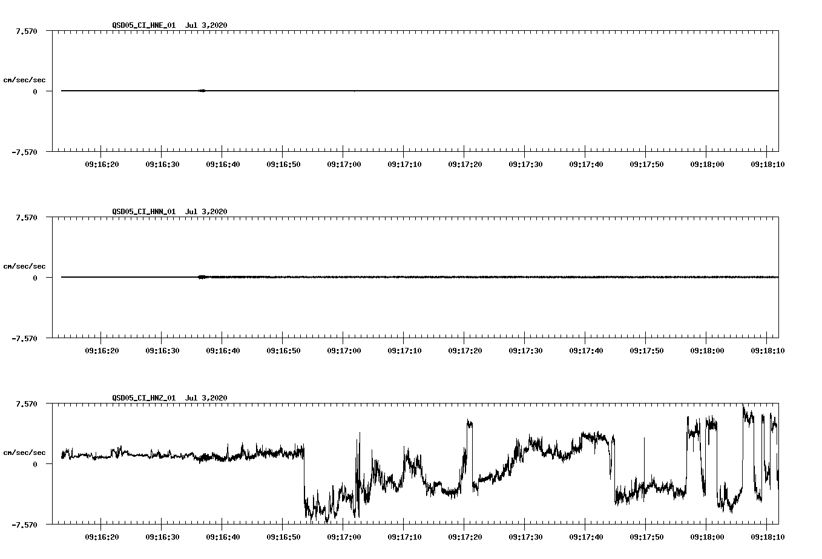The image size is (822, 559).
Task: Click the small signal burst on HNE trace
Action: click(x=202, y=91)
